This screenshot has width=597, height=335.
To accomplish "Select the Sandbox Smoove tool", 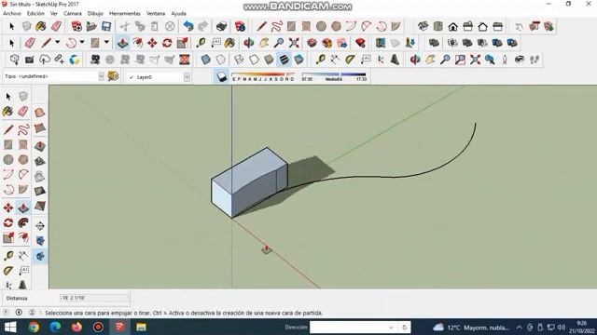I will (39, 146).
